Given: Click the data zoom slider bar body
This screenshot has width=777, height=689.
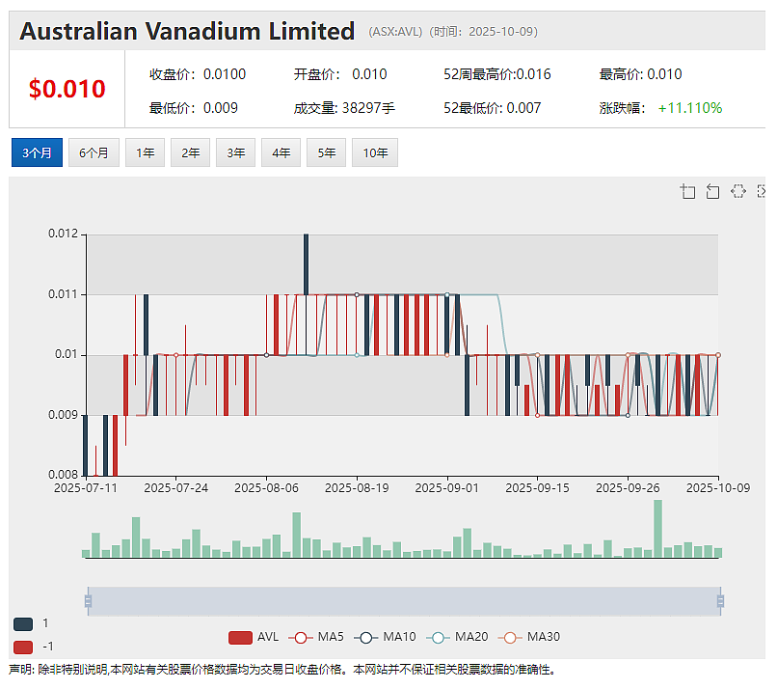Looking at the screenshot, I should click(404, 601).
